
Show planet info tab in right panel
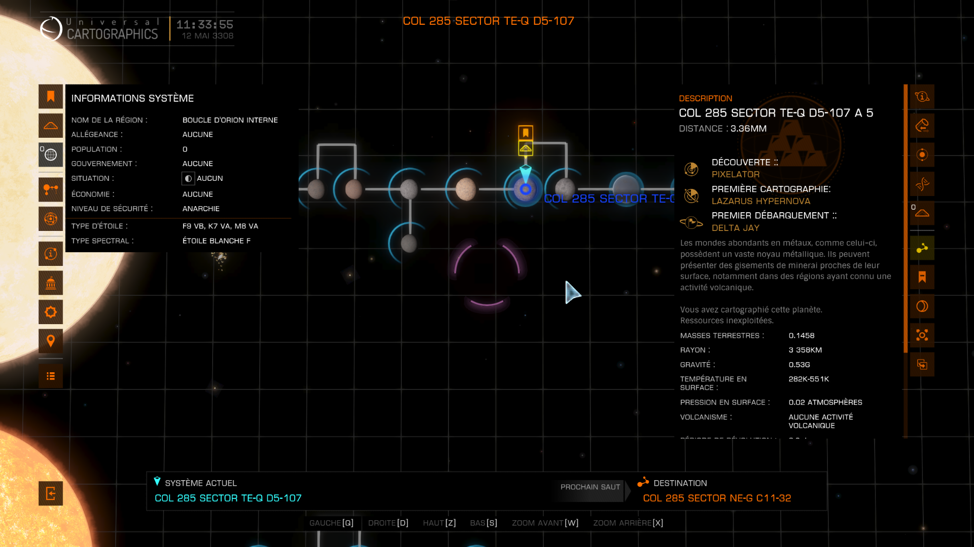922,96
